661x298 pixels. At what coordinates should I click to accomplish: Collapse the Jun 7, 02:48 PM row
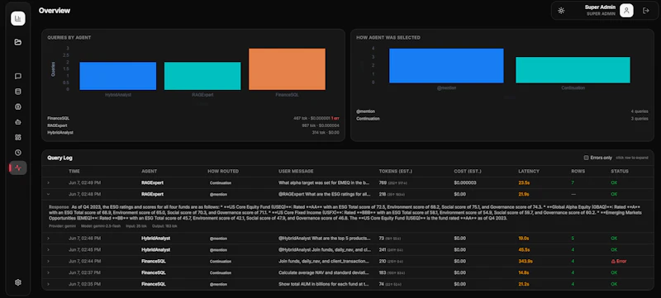tap(48, 194)
